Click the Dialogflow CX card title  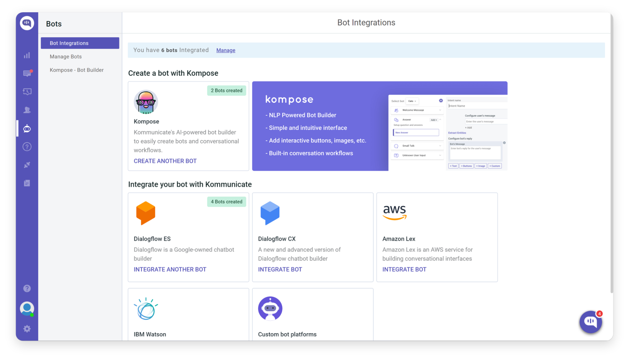click(277, 239)
